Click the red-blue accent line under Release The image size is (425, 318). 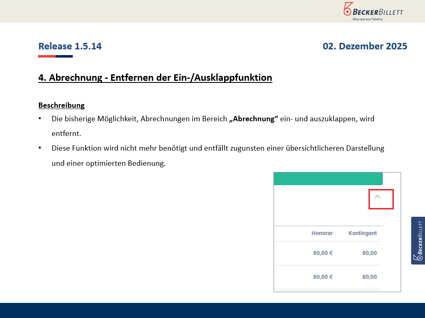click(55, 56)
